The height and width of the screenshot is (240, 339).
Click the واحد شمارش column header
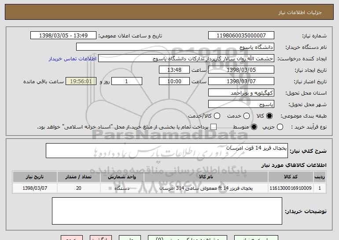pyautogui.click(x=122, y=177)
